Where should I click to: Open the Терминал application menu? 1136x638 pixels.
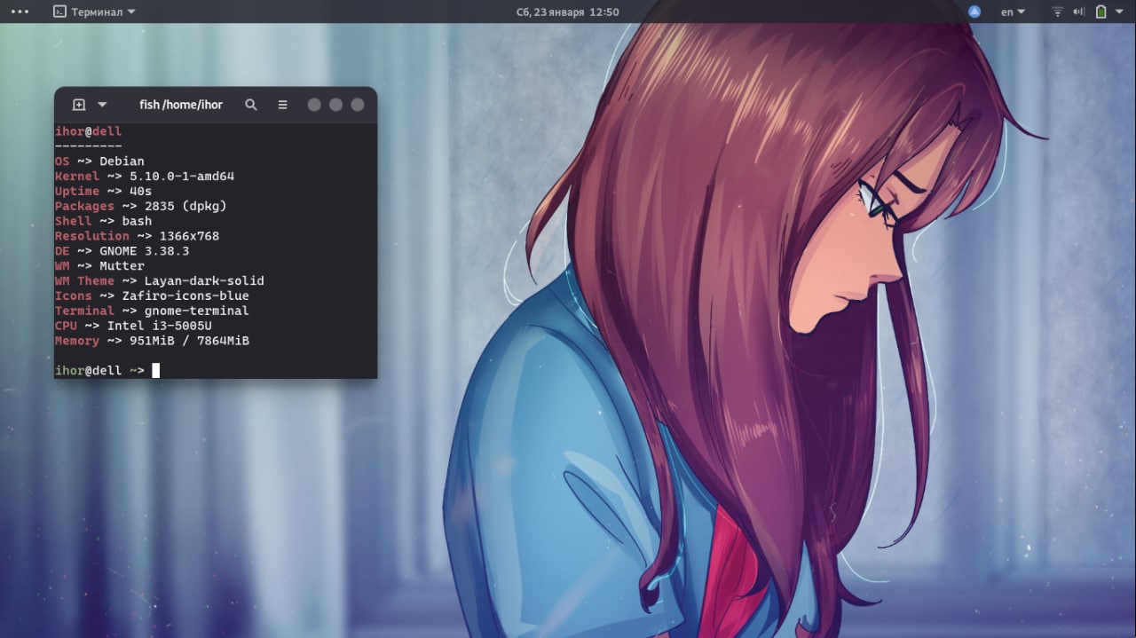[x=94, y=12]
